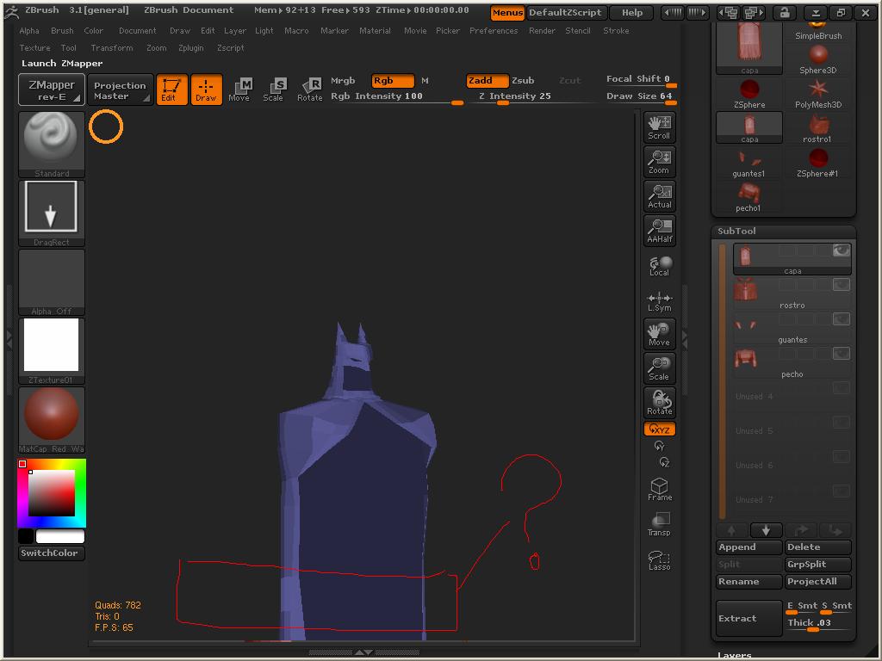This screenshot has height=661, width=882.
Task: Pick a hue in the color picker square
Action: pyautogui.click(x=52, y=493)
